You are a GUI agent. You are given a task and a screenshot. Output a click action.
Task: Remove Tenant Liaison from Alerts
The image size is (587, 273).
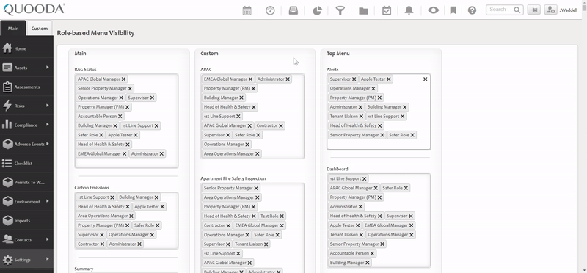[x=361, y=117]
